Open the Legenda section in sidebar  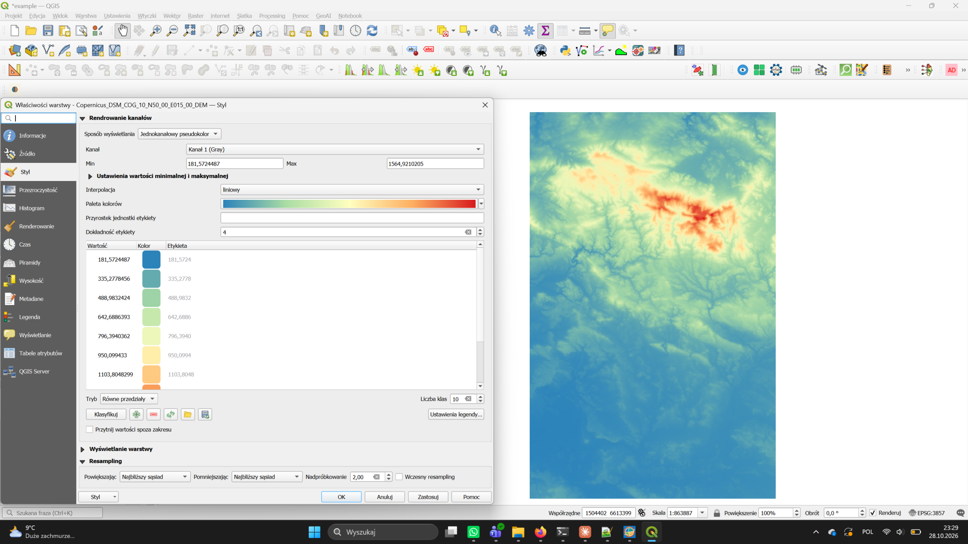tap(38, 317)
